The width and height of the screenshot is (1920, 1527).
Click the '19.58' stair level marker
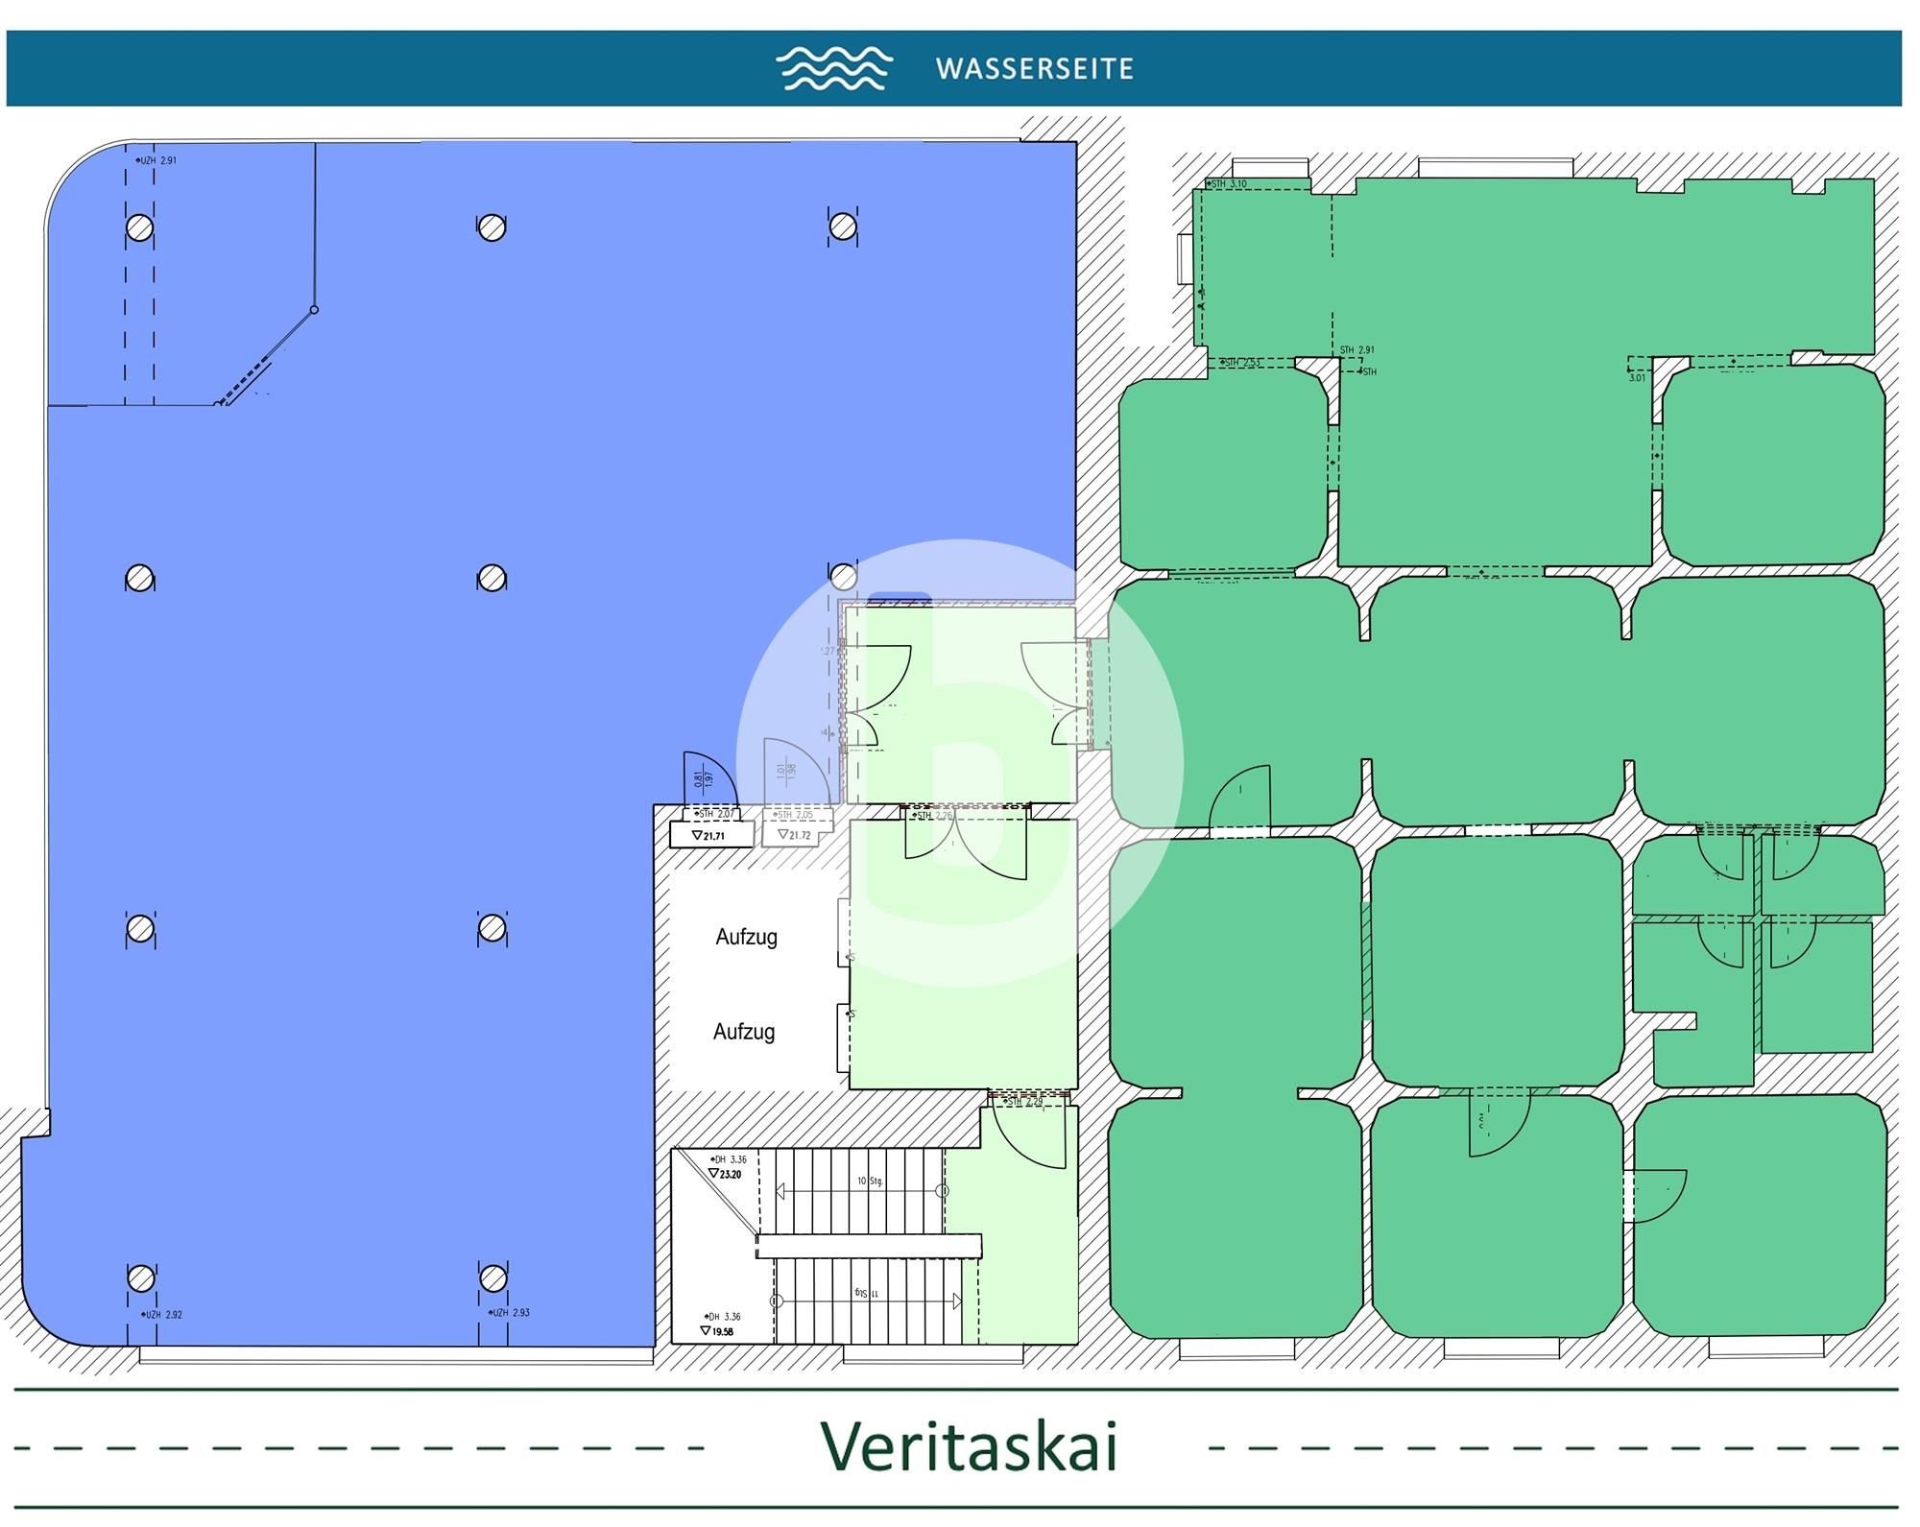coord(717,1331)
